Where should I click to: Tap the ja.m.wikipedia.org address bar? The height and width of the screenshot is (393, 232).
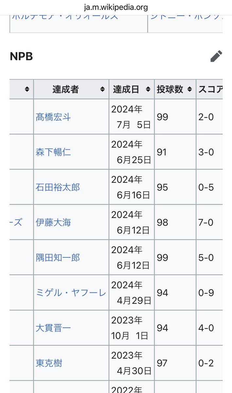click(x=116, y=7)
